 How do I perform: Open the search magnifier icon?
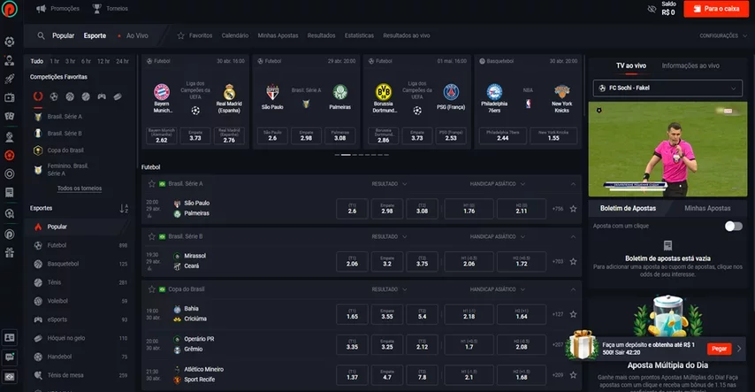(41, 35)
